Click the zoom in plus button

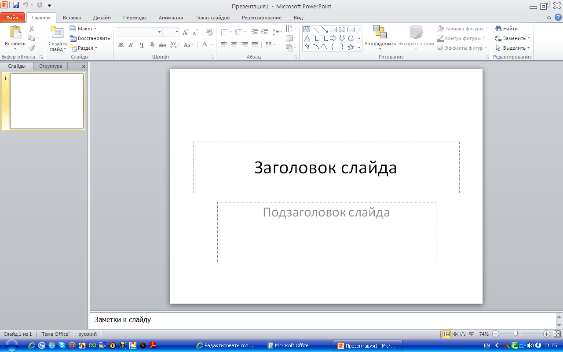tap(547, 334)
